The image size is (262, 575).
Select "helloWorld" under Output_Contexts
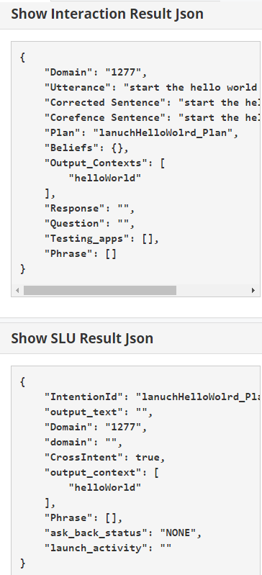click(105, 178)
